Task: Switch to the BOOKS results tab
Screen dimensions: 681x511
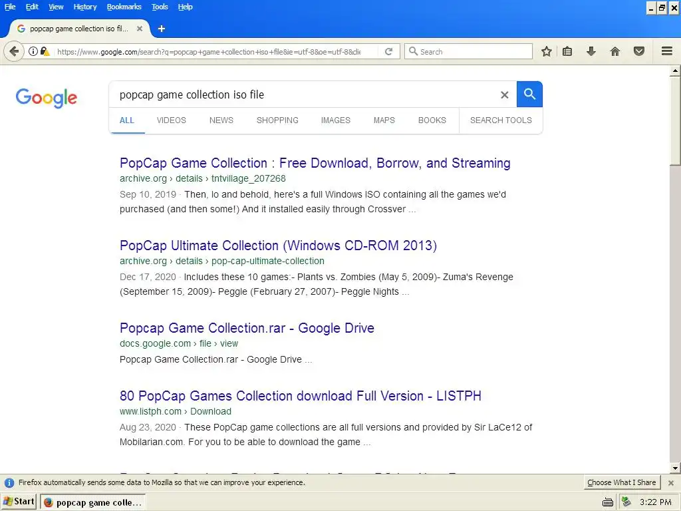Action: (x=432, y=120)
